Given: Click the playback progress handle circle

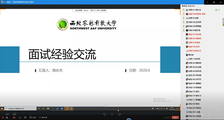Looking at the screenshot, I should tap(106, 106).
